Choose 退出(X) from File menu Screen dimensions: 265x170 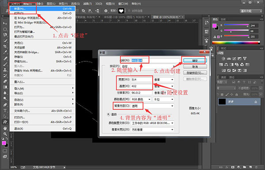(43, 128)
